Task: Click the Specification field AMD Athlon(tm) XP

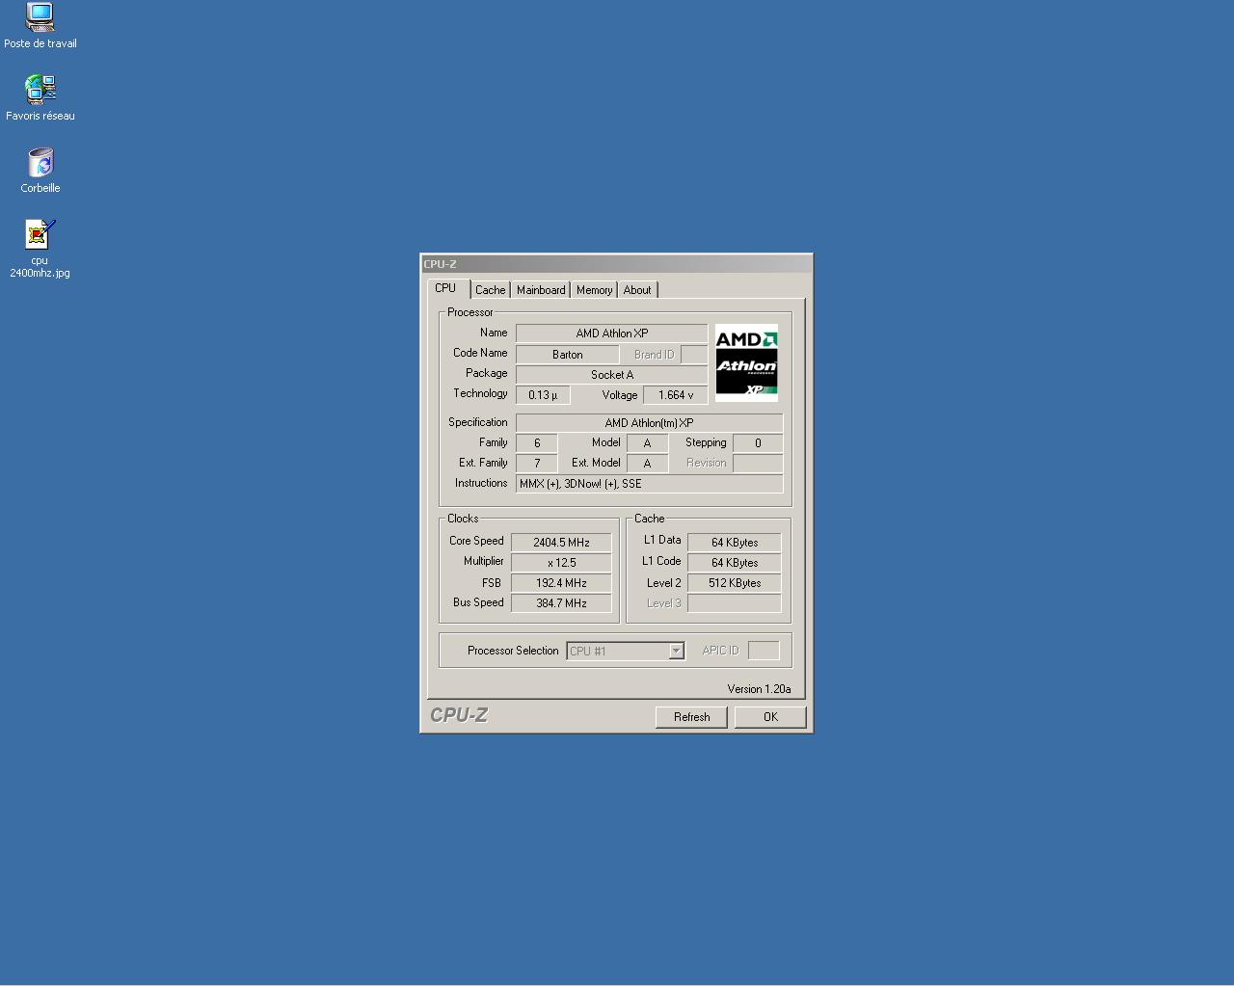Action: pos(649,423)
